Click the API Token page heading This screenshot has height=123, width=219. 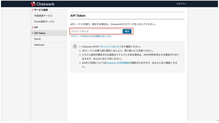pos(78,16)
